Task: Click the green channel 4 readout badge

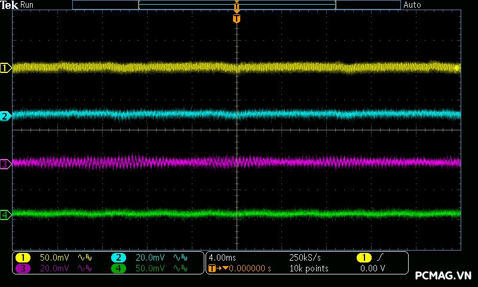Action: point(118,268)
